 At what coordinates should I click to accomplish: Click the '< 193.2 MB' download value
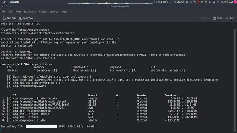click(x=172, y=120)
